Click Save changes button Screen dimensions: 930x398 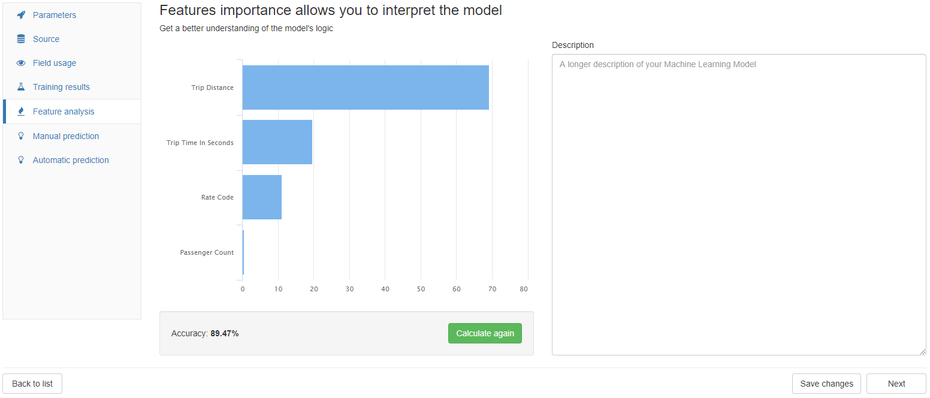pyautogui.click(x=826, y=384)
